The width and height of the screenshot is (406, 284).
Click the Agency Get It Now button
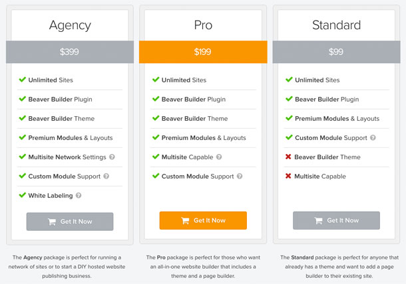pyautogui.click(x=70, y=221)
